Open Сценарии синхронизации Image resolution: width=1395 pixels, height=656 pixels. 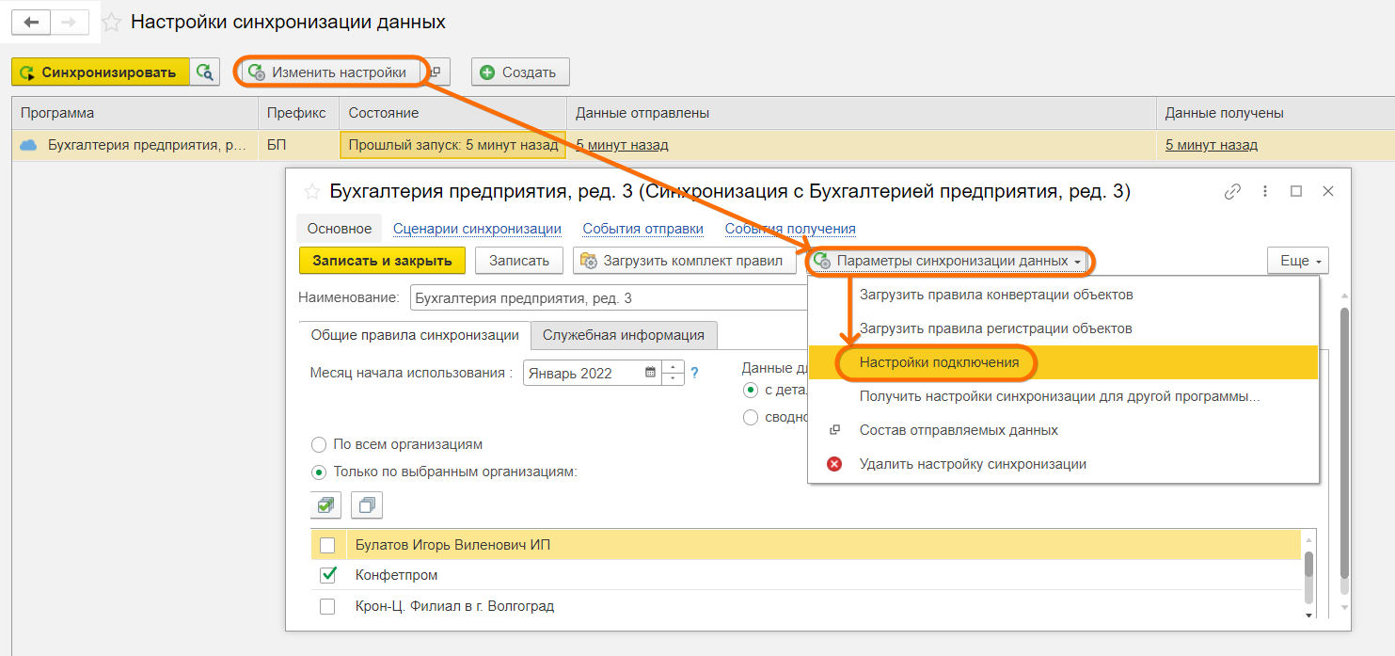pos(477,229)
